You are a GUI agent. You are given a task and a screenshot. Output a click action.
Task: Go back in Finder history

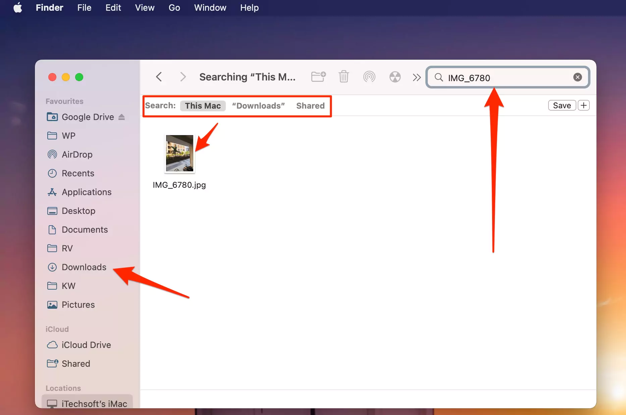coord(159,77)
